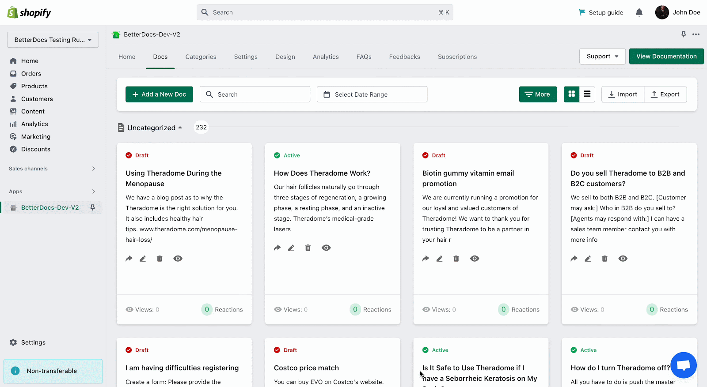Click the Export button
707x387 pixels.
pos(665,94)
